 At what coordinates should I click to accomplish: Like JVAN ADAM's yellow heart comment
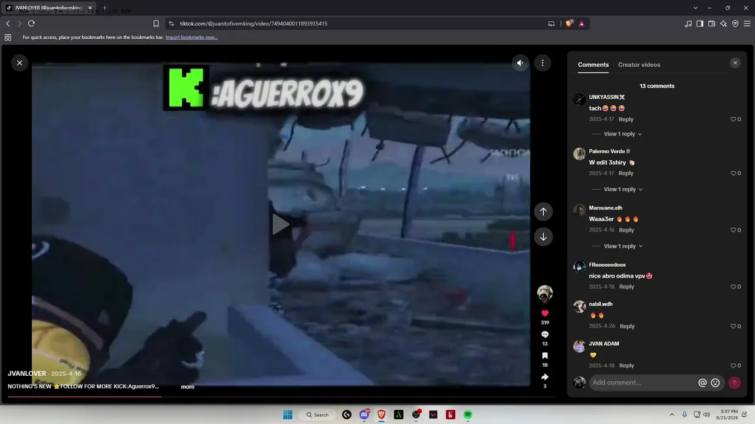733,366
